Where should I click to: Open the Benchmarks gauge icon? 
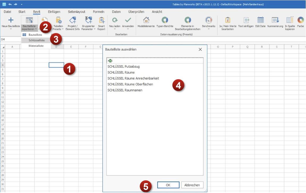pyautogui.click(x=209, y=20)
